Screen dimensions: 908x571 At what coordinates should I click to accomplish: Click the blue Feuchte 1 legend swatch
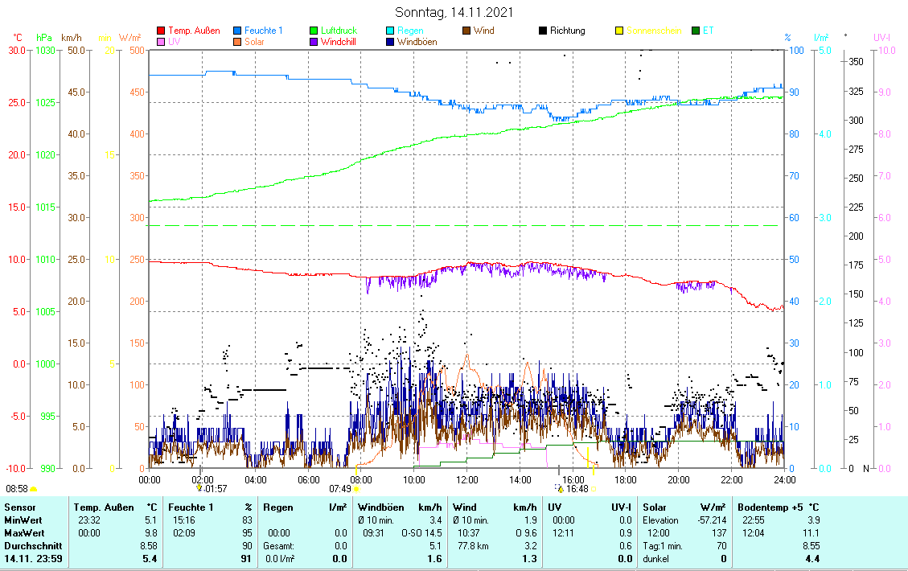point(237,31)
